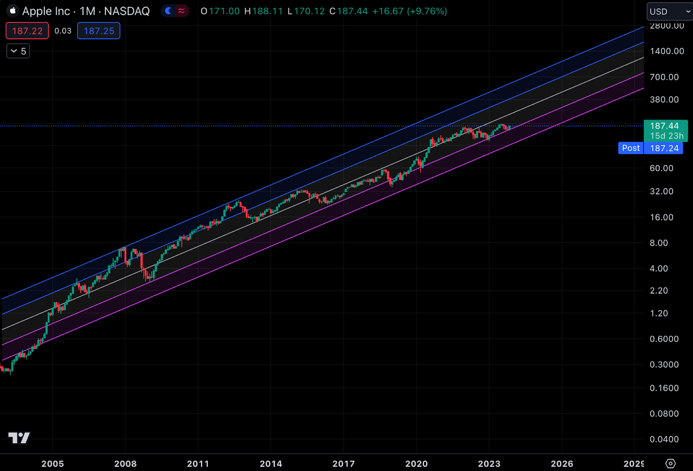Click the extended-hours moon indicator icon
This screenshot has height=471, width=693.
pyautogui.click(x=169, y=11)
